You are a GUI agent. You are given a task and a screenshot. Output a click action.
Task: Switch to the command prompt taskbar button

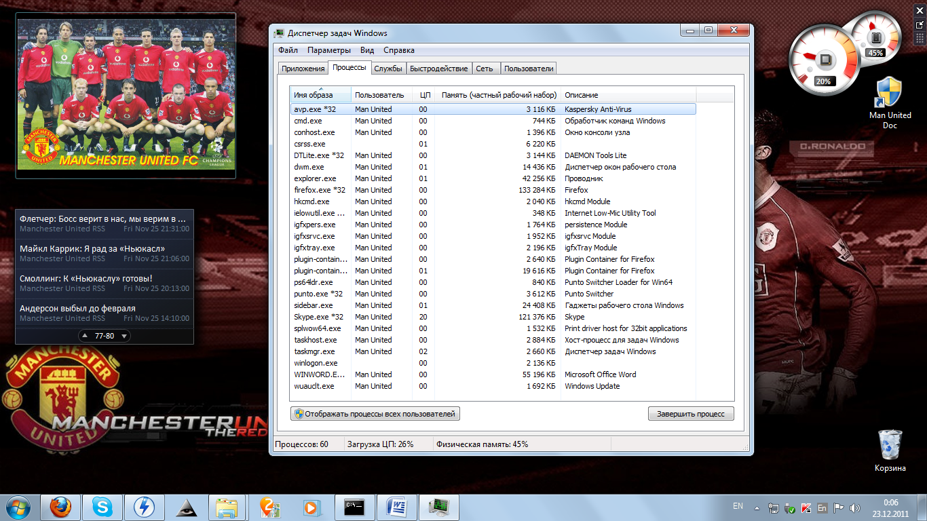pyautogui.click(x=354, y=507)
